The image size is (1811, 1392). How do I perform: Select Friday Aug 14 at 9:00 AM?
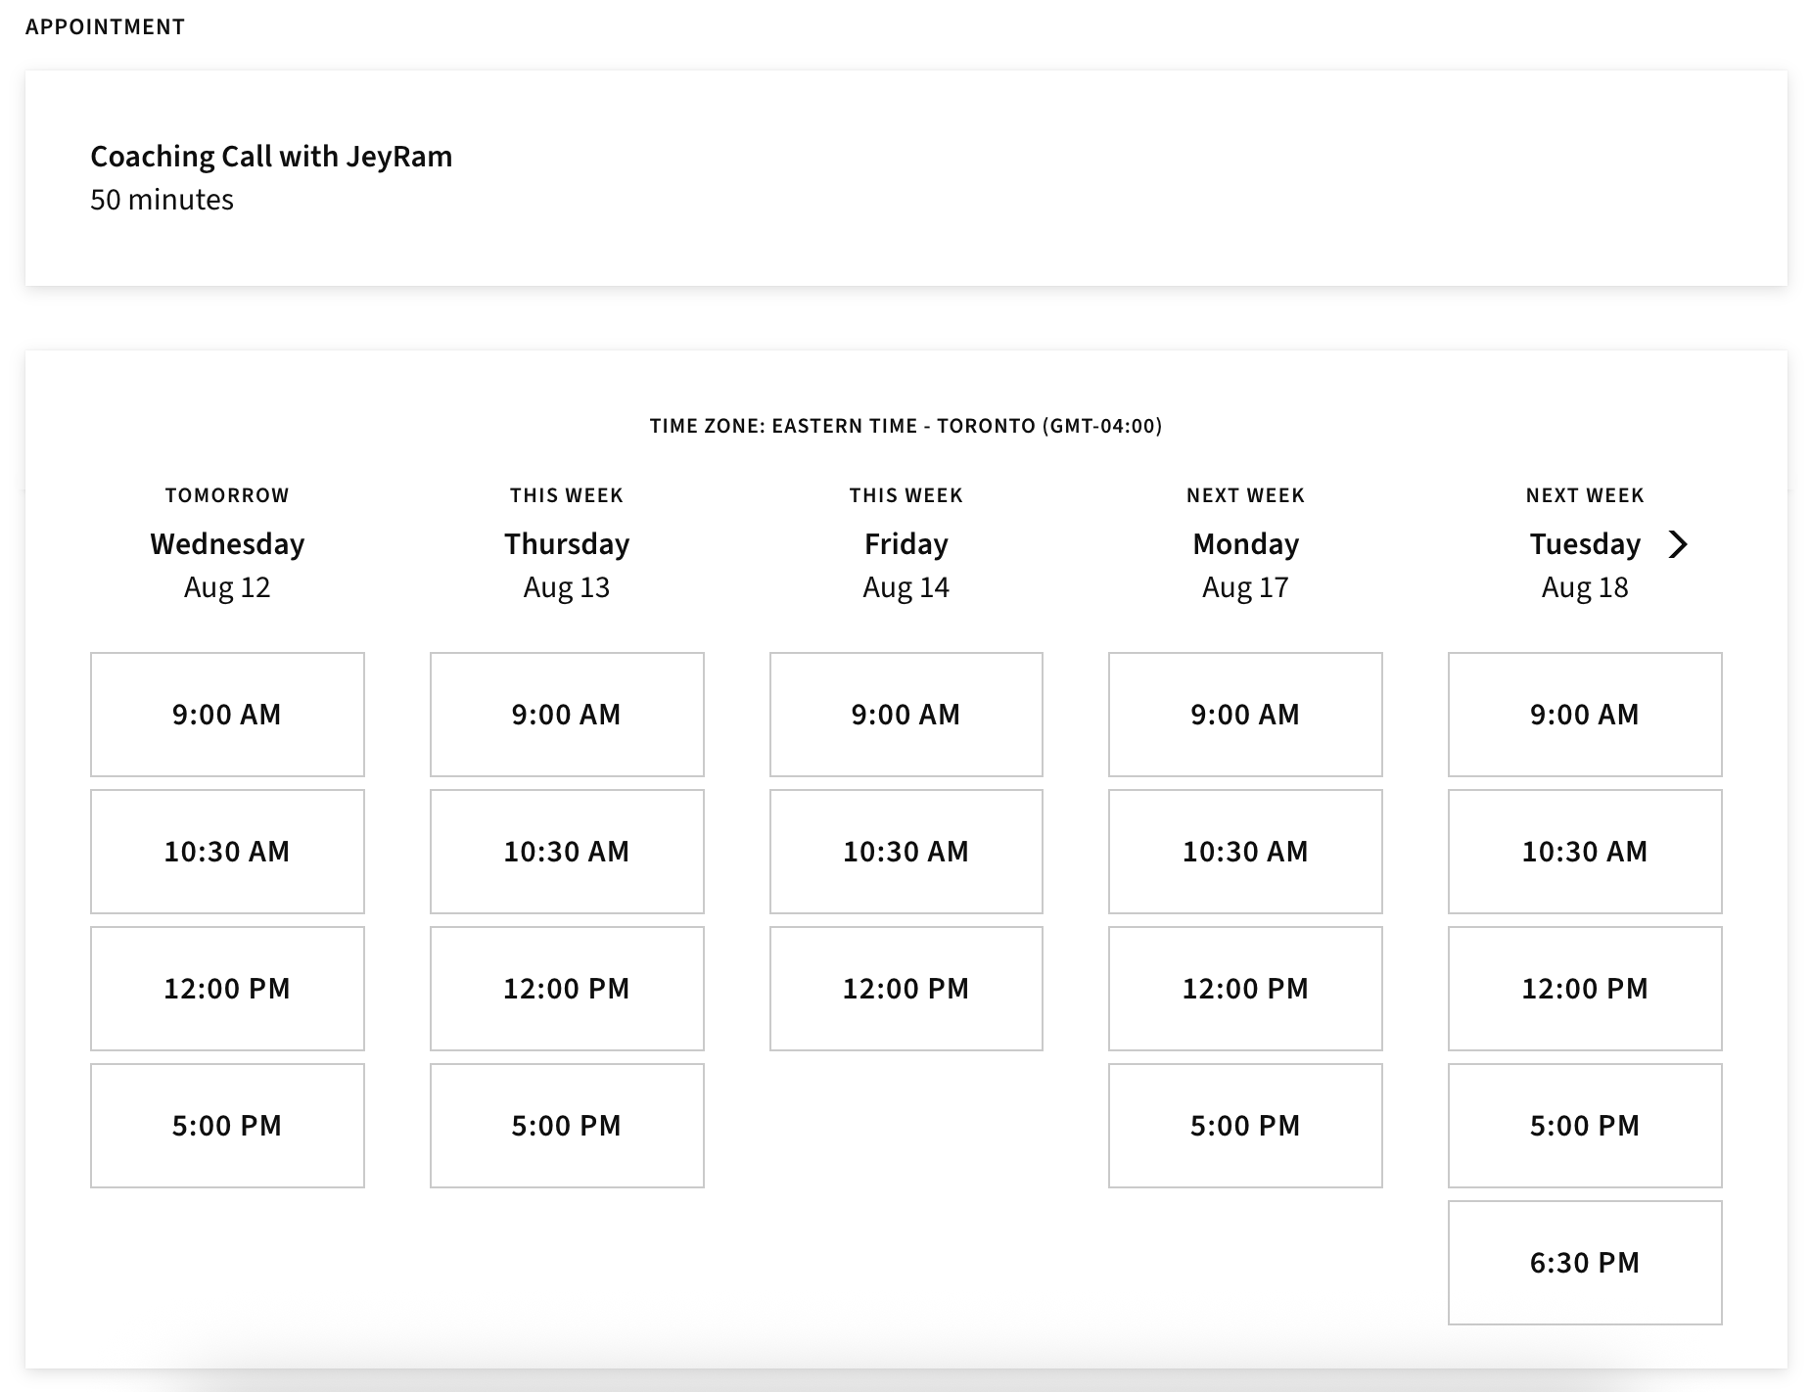tap(906, 715)
